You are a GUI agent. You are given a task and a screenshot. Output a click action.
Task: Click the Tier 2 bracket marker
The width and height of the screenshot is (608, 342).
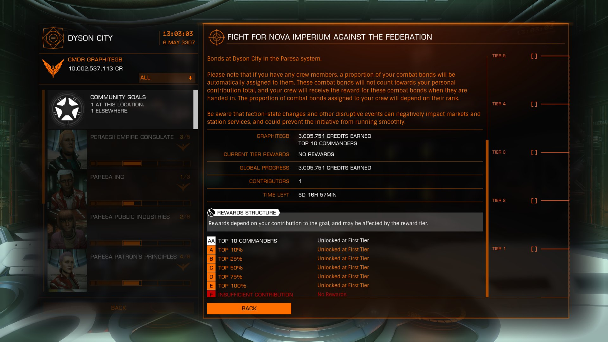click(x=534, y=201)
